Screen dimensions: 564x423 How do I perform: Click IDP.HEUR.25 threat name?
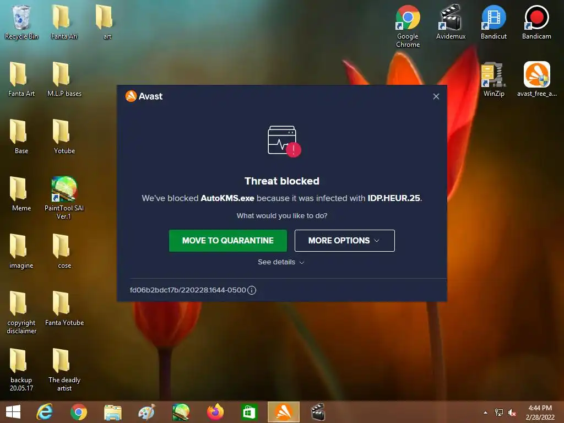coord(393,198)
